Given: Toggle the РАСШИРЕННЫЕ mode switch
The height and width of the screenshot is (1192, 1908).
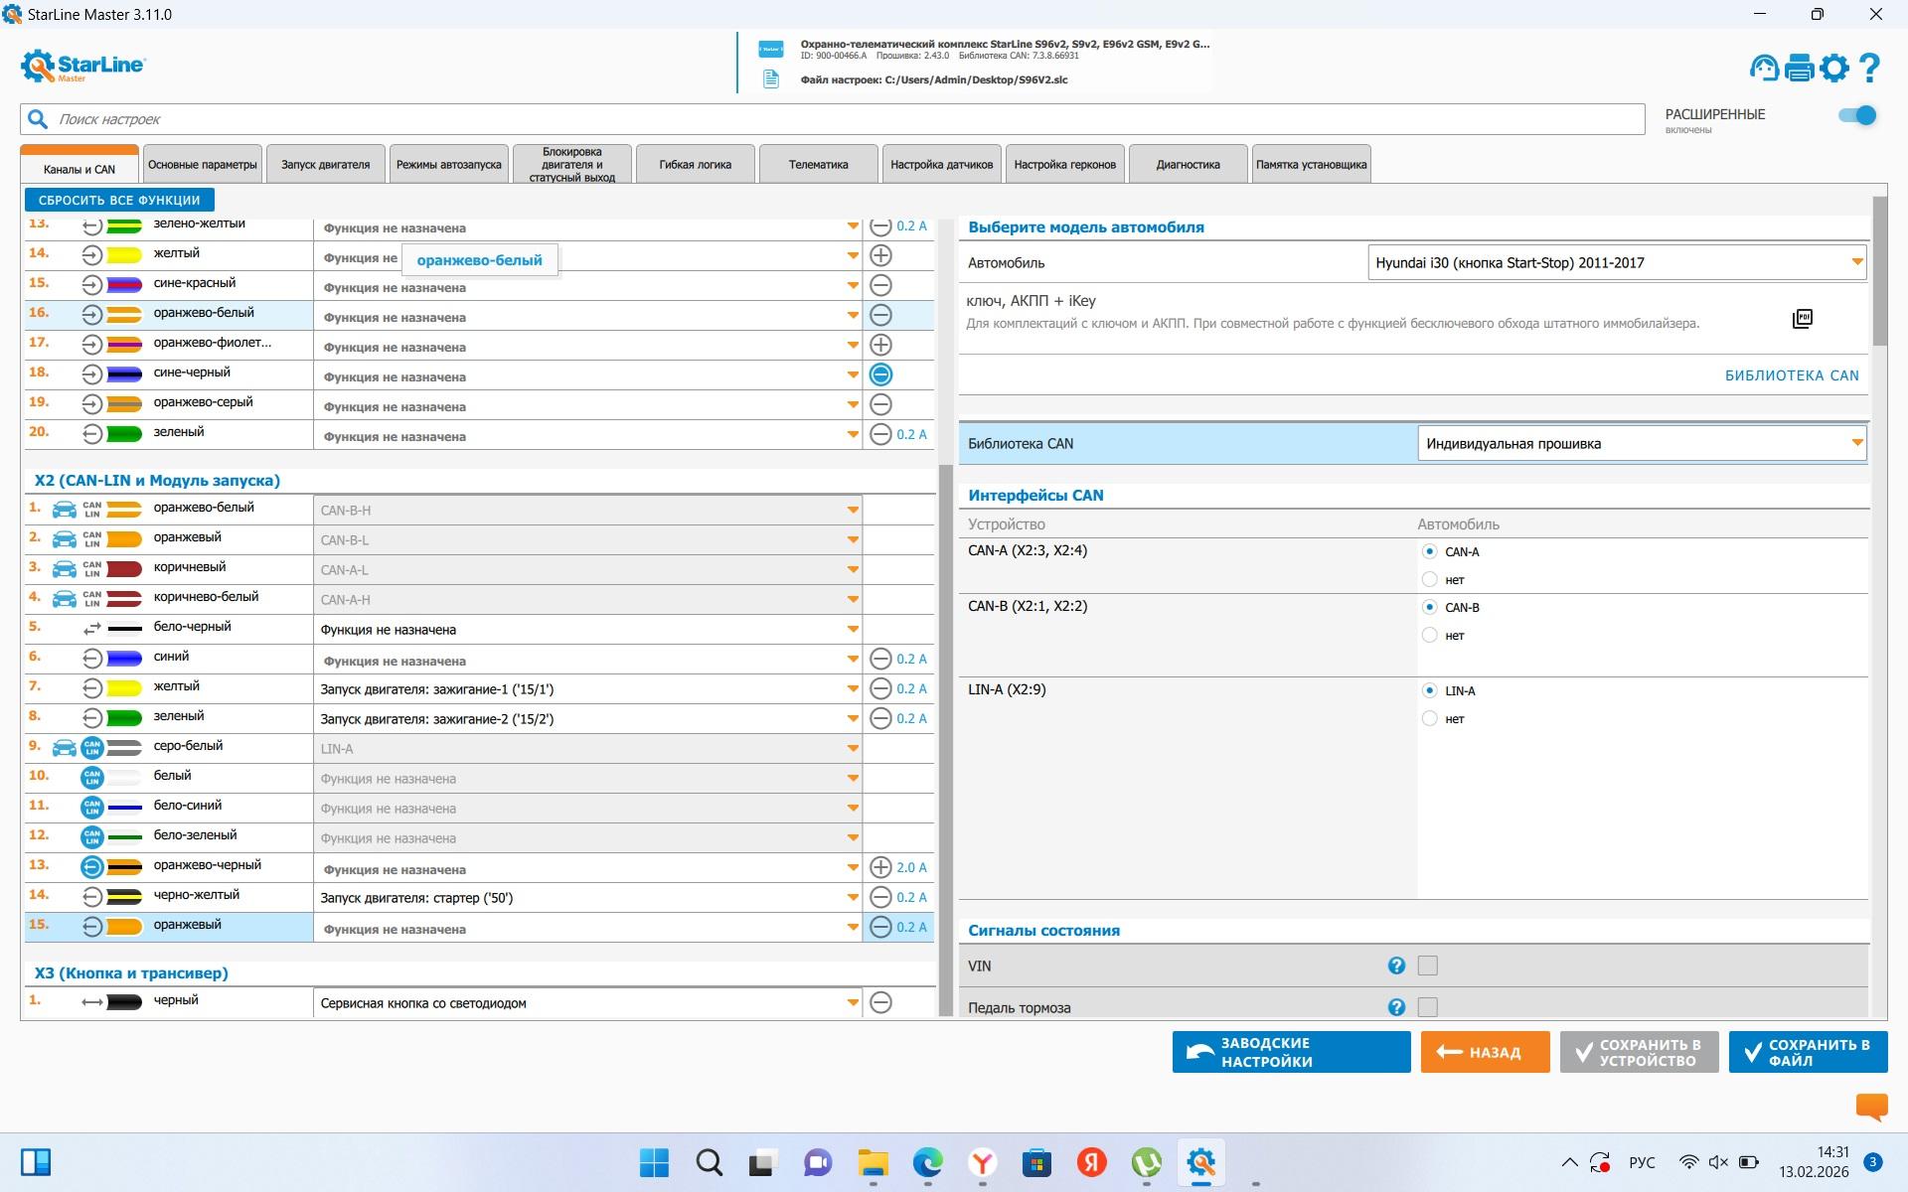Looking at the screenshot, I should [x=1856, y=115].
